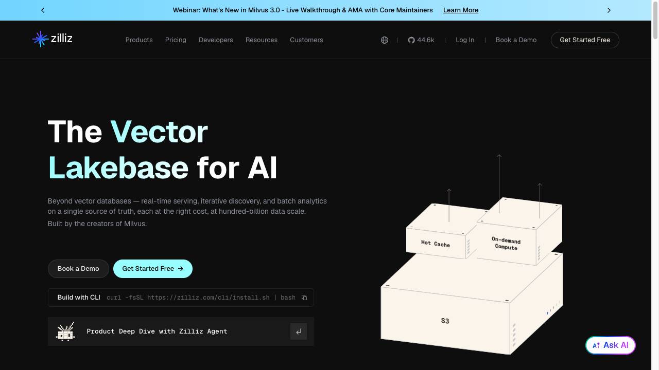659x370 pixels.
Task: Click Book a Demo in the navbar
Action: pos(516,40)
